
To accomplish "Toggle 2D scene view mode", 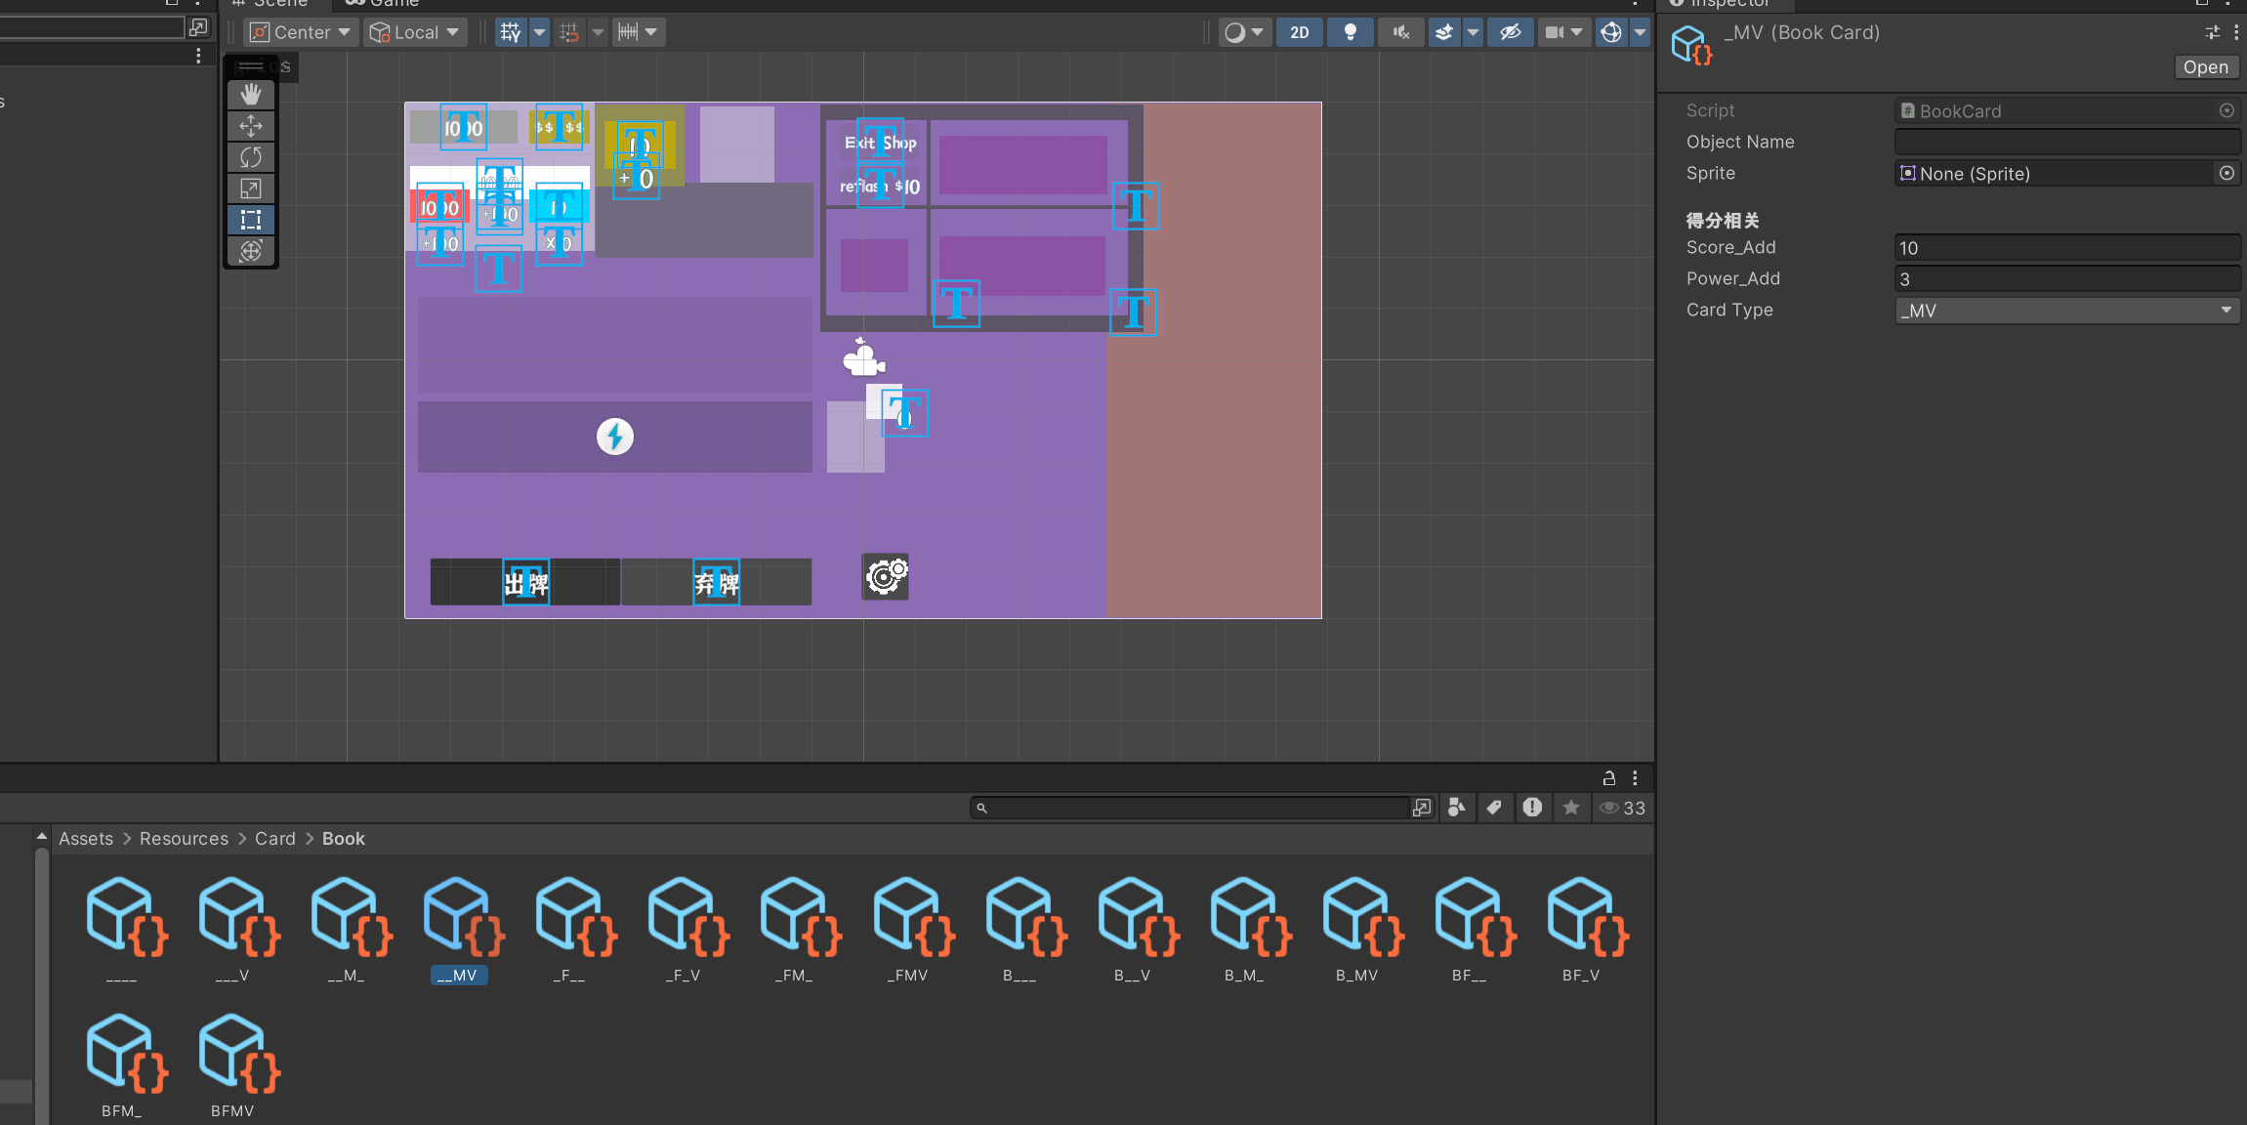I will tap(1299, 32).
